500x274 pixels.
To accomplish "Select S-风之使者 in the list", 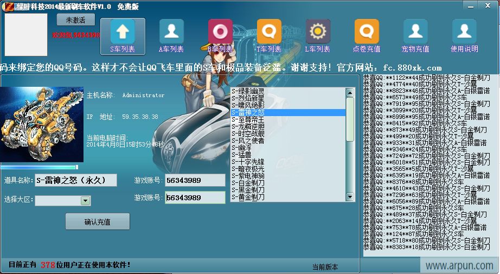I will [x=289, y=141].
